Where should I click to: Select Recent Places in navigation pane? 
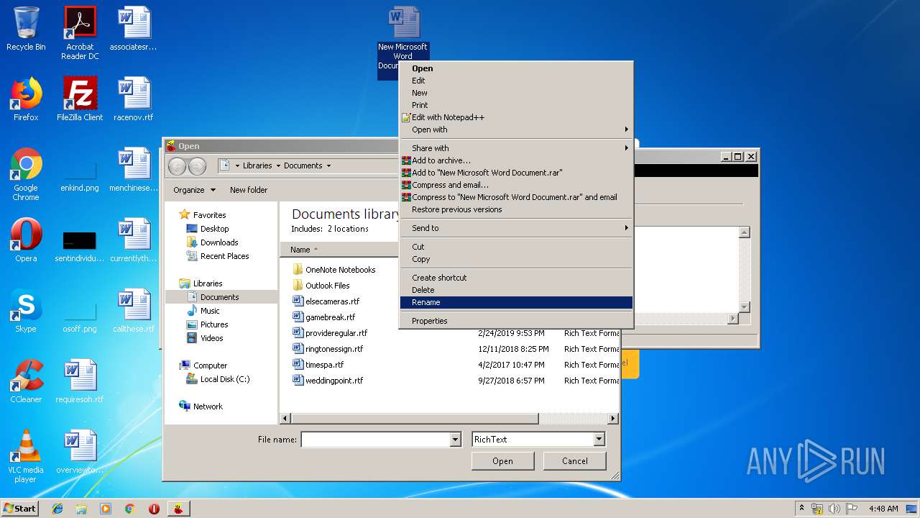point(224,256)
